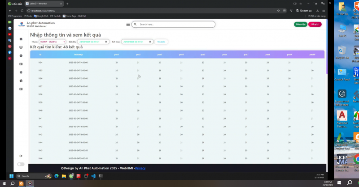Viewport: 359px width, 187px height.
Task: Open the Control Panel desktop icon
Action: pyautogui.click(x=342, y=74)
